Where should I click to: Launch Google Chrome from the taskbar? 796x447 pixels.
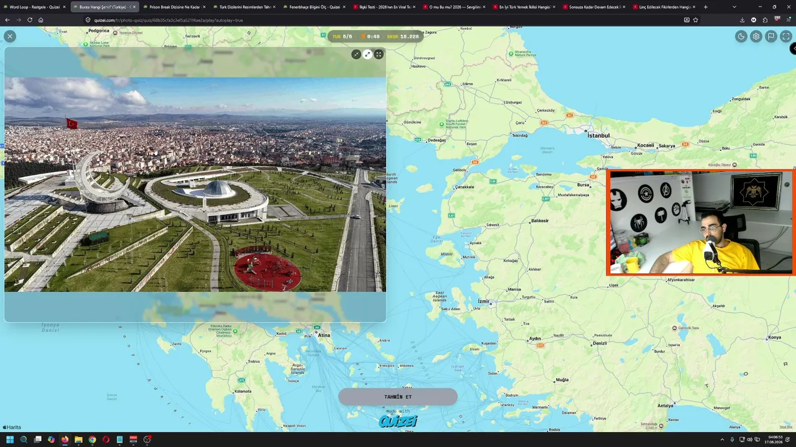tap(92, 440)
